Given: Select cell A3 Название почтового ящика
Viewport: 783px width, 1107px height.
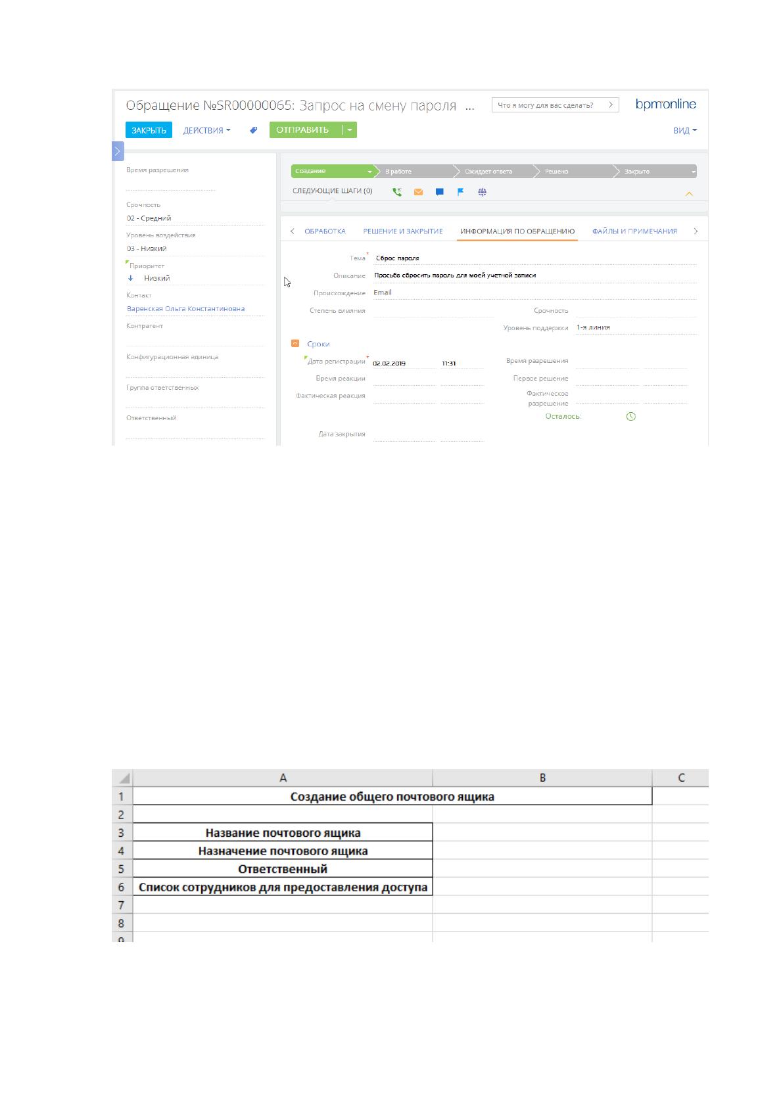Looking at the screenshot, I should click(283, 832).
